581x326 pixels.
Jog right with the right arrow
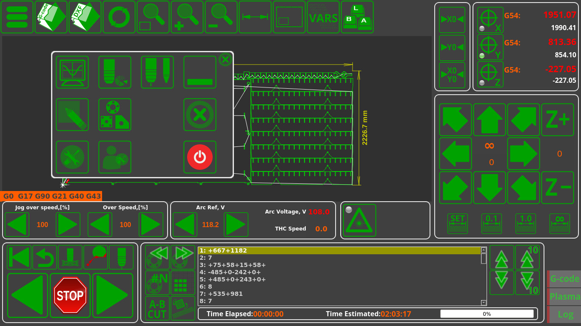click(524, 154)
